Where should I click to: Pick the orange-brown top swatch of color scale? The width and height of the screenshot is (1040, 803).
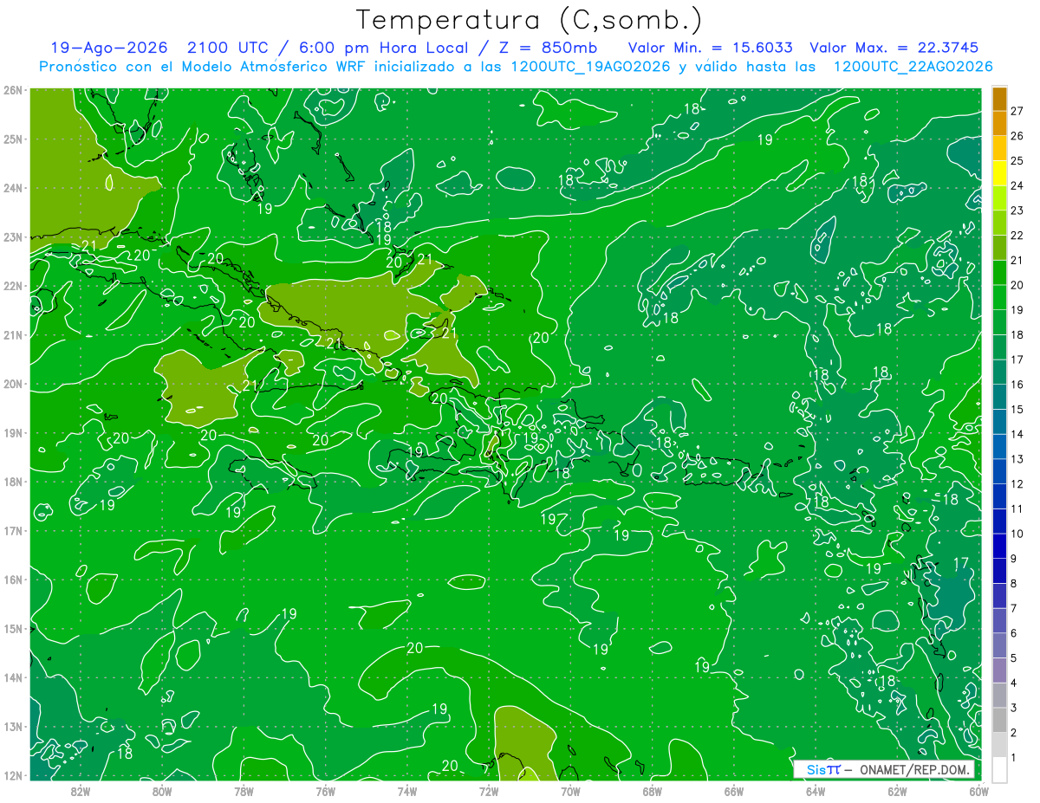999,99
